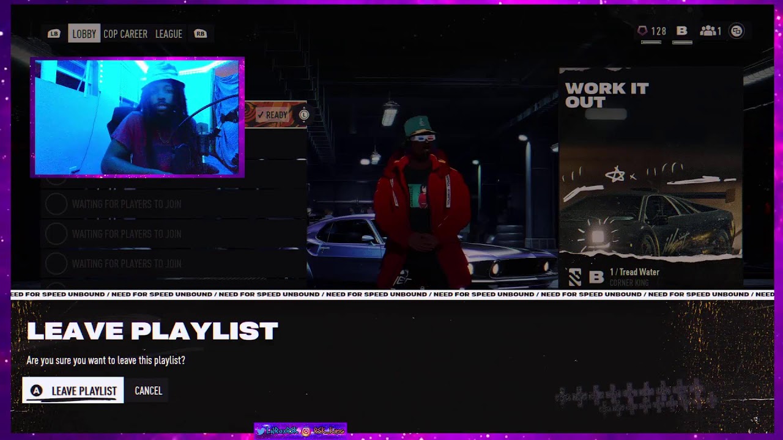
Task: Click the streamer webcam overlay
Action: 137,117
